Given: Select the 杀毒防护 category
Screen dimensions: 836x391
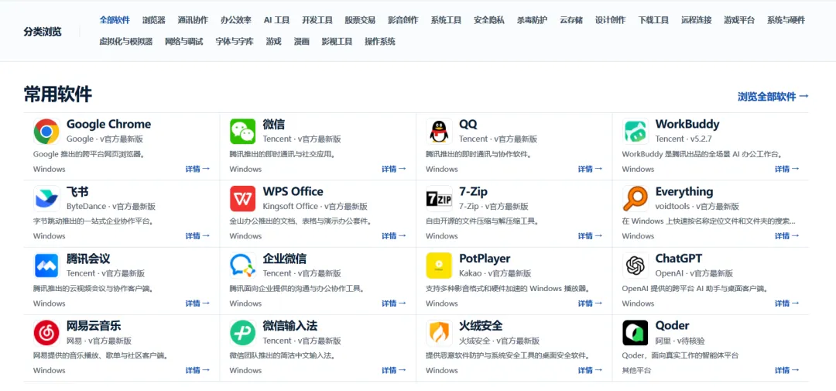Looking at the screenshot, I should click(x=532, y=20).
